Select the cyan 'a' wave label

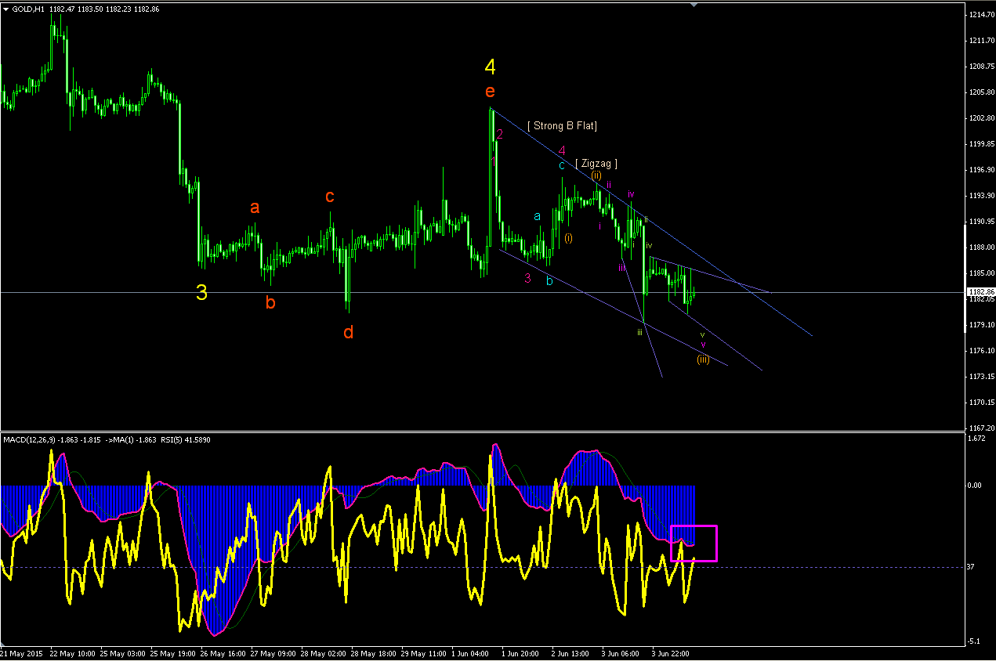537,215
